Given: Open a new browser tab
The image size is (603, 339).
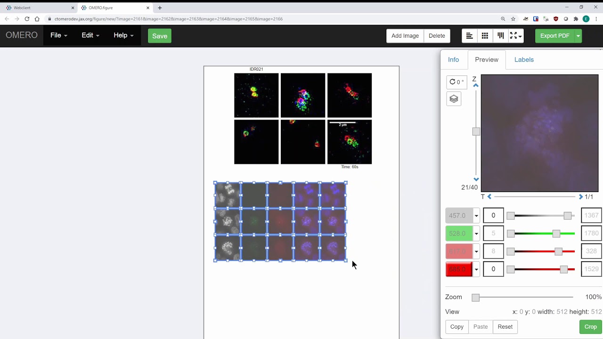Looking at the screenshot, I should click(160, 8).
